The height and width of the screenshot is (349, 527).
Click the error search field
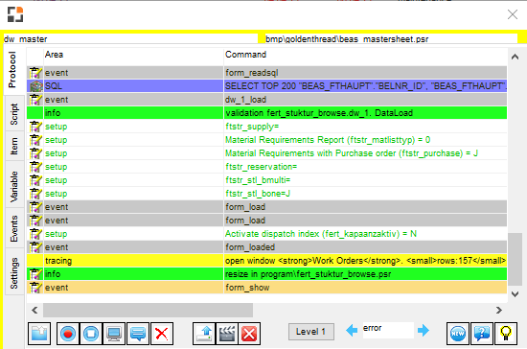[x=387, y=330]
